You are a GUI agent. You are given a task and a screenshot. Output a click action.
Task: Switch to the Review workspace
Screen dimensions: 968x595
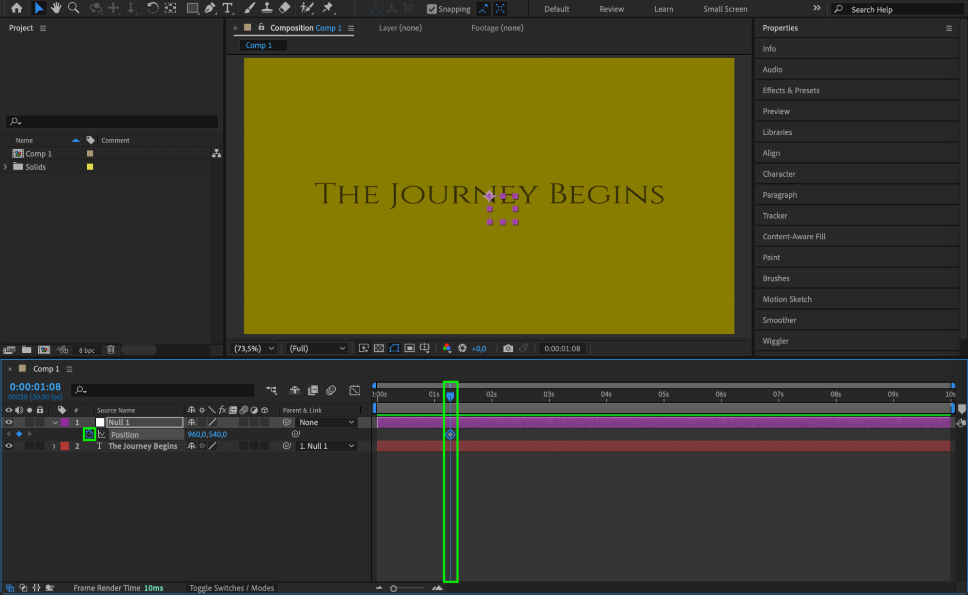(611, 9)
